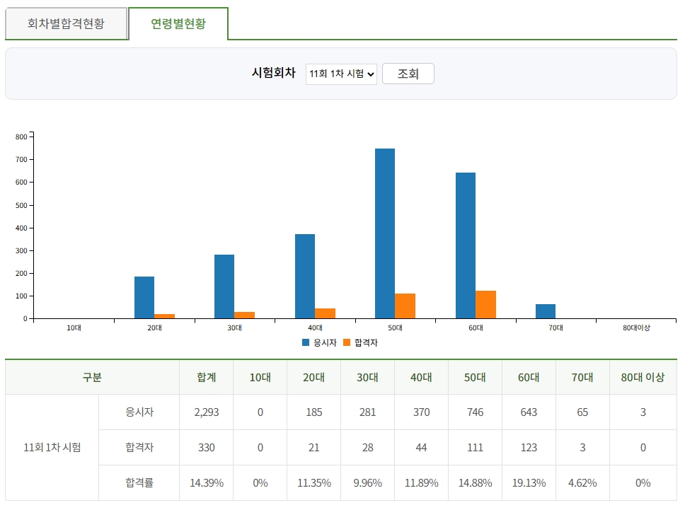The image size is (685, 510).
Task: Switch to the 회차별합격현황 tab
Action: (x=67, y=23)
